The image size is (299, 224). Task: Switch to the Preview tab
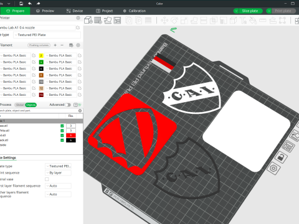pyautogui.click(x=45, y=11)
